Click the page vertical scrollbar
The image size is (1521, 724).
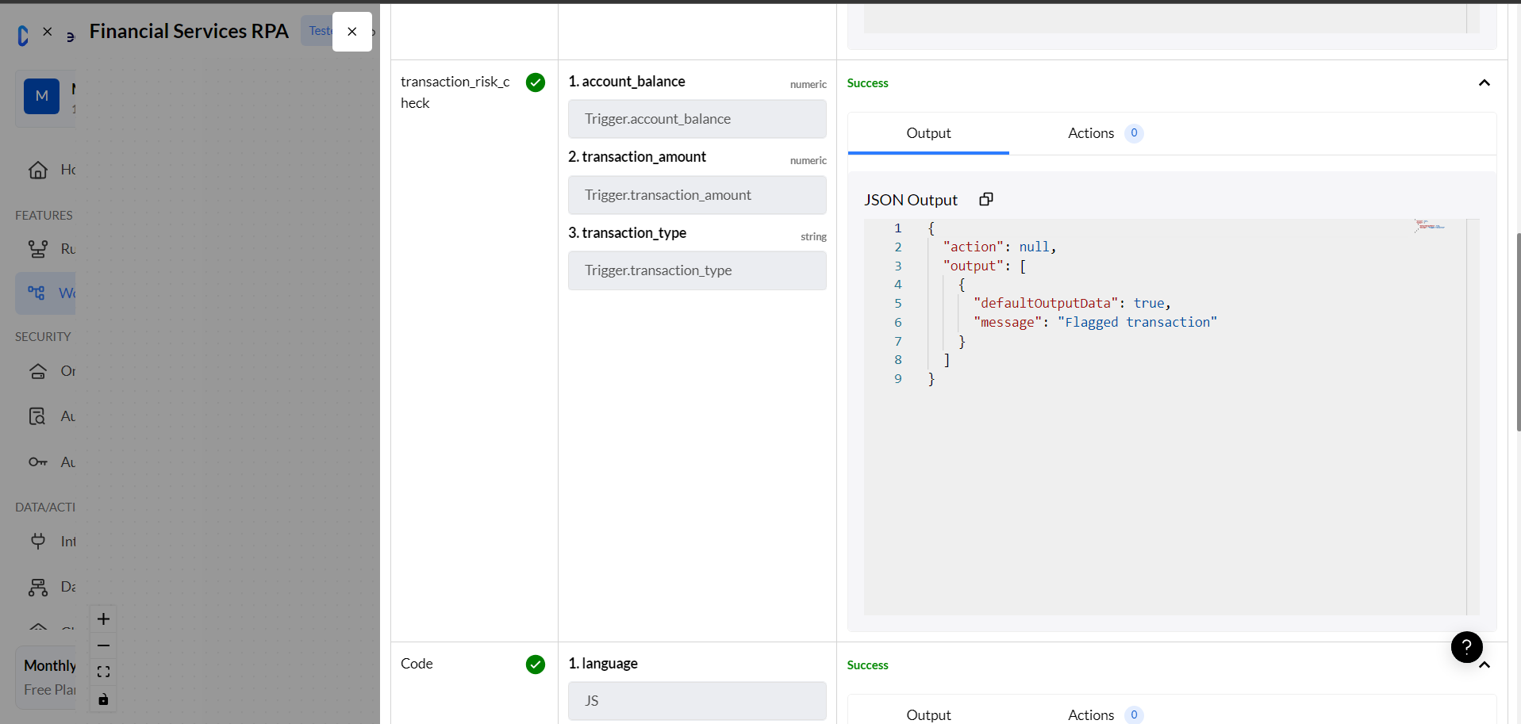click(1518, 332)
